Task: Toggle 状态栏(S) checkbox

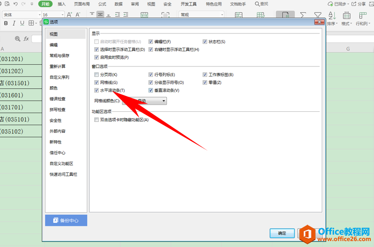Action: (205, 42)
